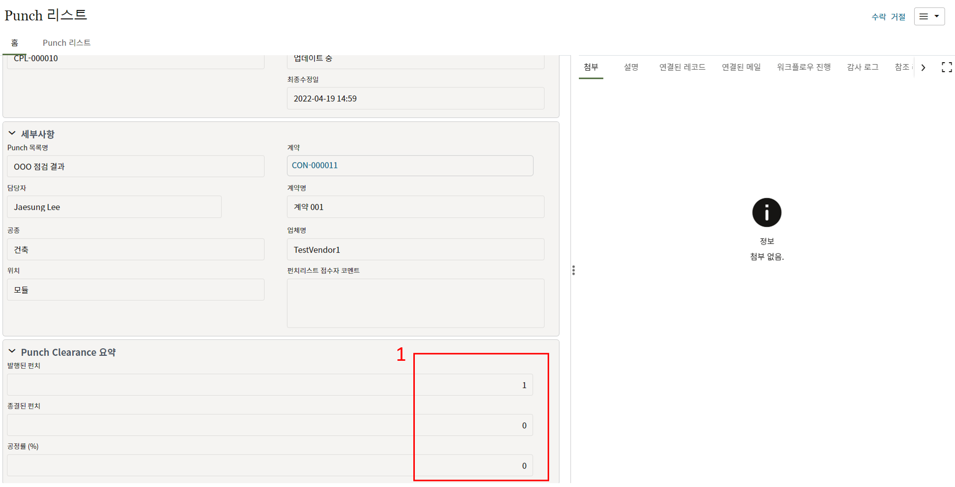
Task: Click the 거절 link
Action: (x=898, y=17)
